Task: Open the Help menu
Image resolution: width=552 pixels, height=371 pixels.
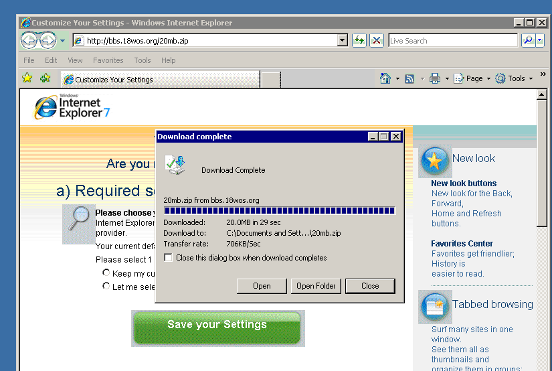Action: click(x=168, y=60)
